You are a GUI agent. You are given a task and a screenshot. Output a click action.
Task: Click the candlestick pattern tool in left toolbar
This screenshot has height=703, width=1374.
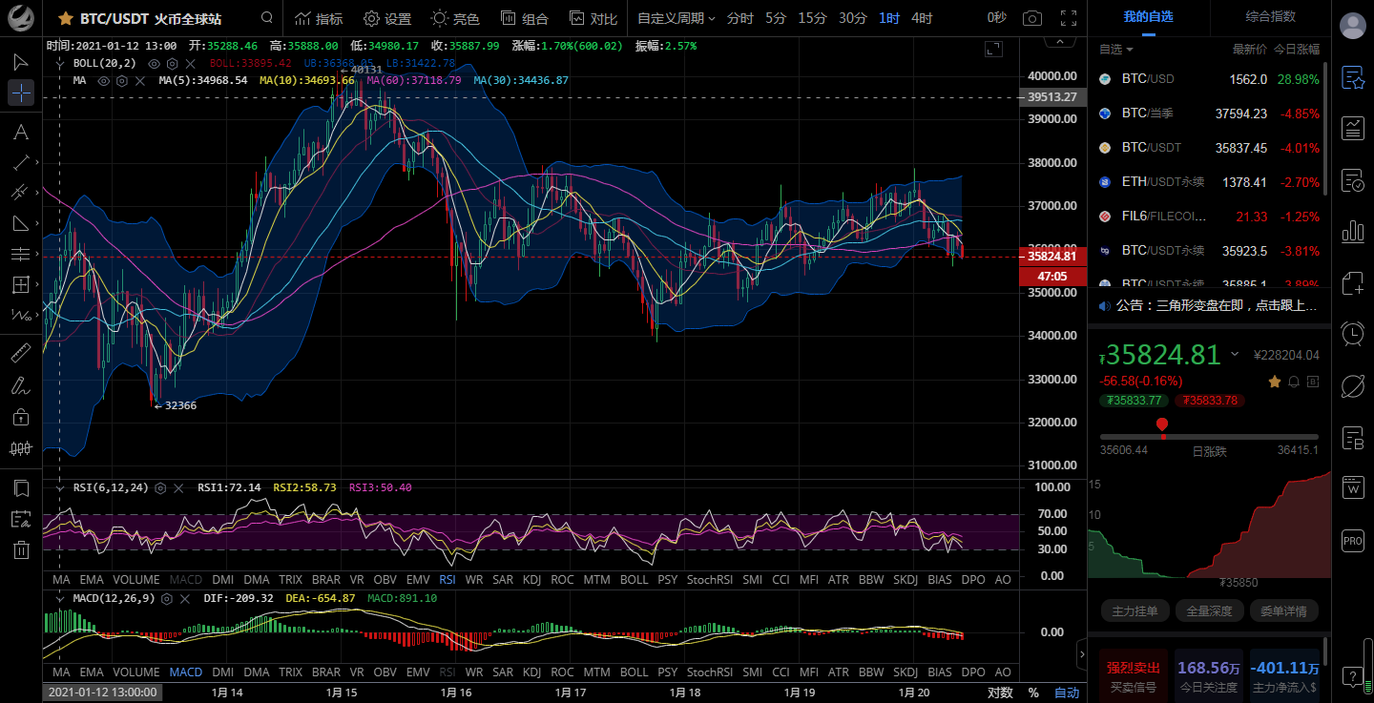tap(21, 447)
